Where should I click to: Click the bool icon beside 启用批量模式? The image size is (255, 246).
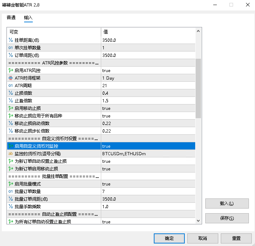pyautogui.click(x=10, y=184)
